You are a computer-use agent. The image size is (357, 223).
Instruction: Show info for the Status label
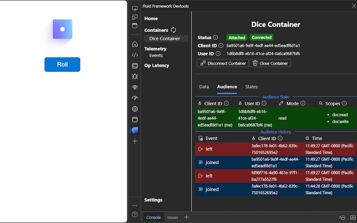click(215, 37)
